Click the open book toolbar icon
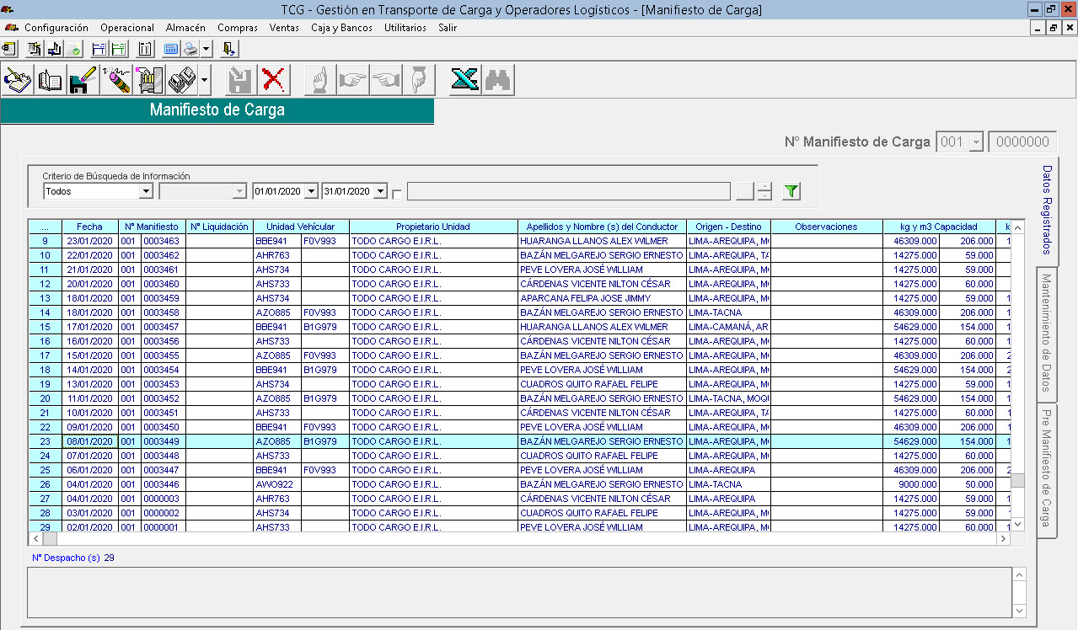 point(50,81)
